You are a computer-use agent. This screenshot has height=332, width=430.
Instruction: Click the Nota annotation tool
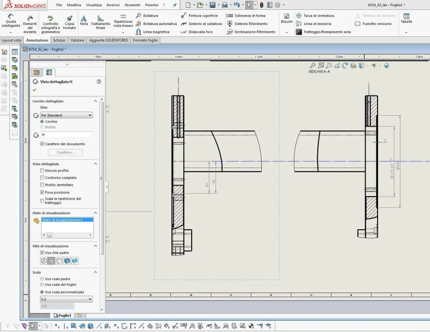84,21
